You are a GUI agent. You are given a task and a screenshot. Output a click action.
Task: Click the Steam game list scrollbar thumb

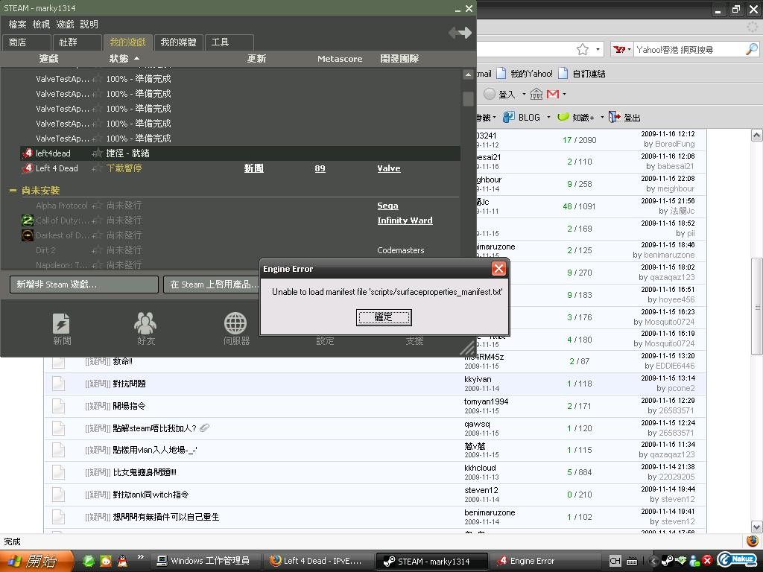click(468, 99)
